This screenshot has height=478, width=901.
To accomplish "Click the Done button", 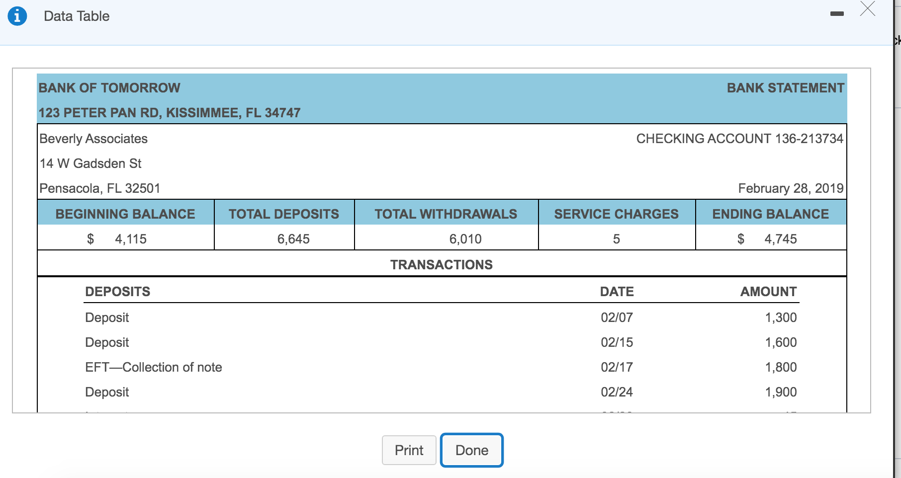I will pyautogui.click(x=471, y=450).
